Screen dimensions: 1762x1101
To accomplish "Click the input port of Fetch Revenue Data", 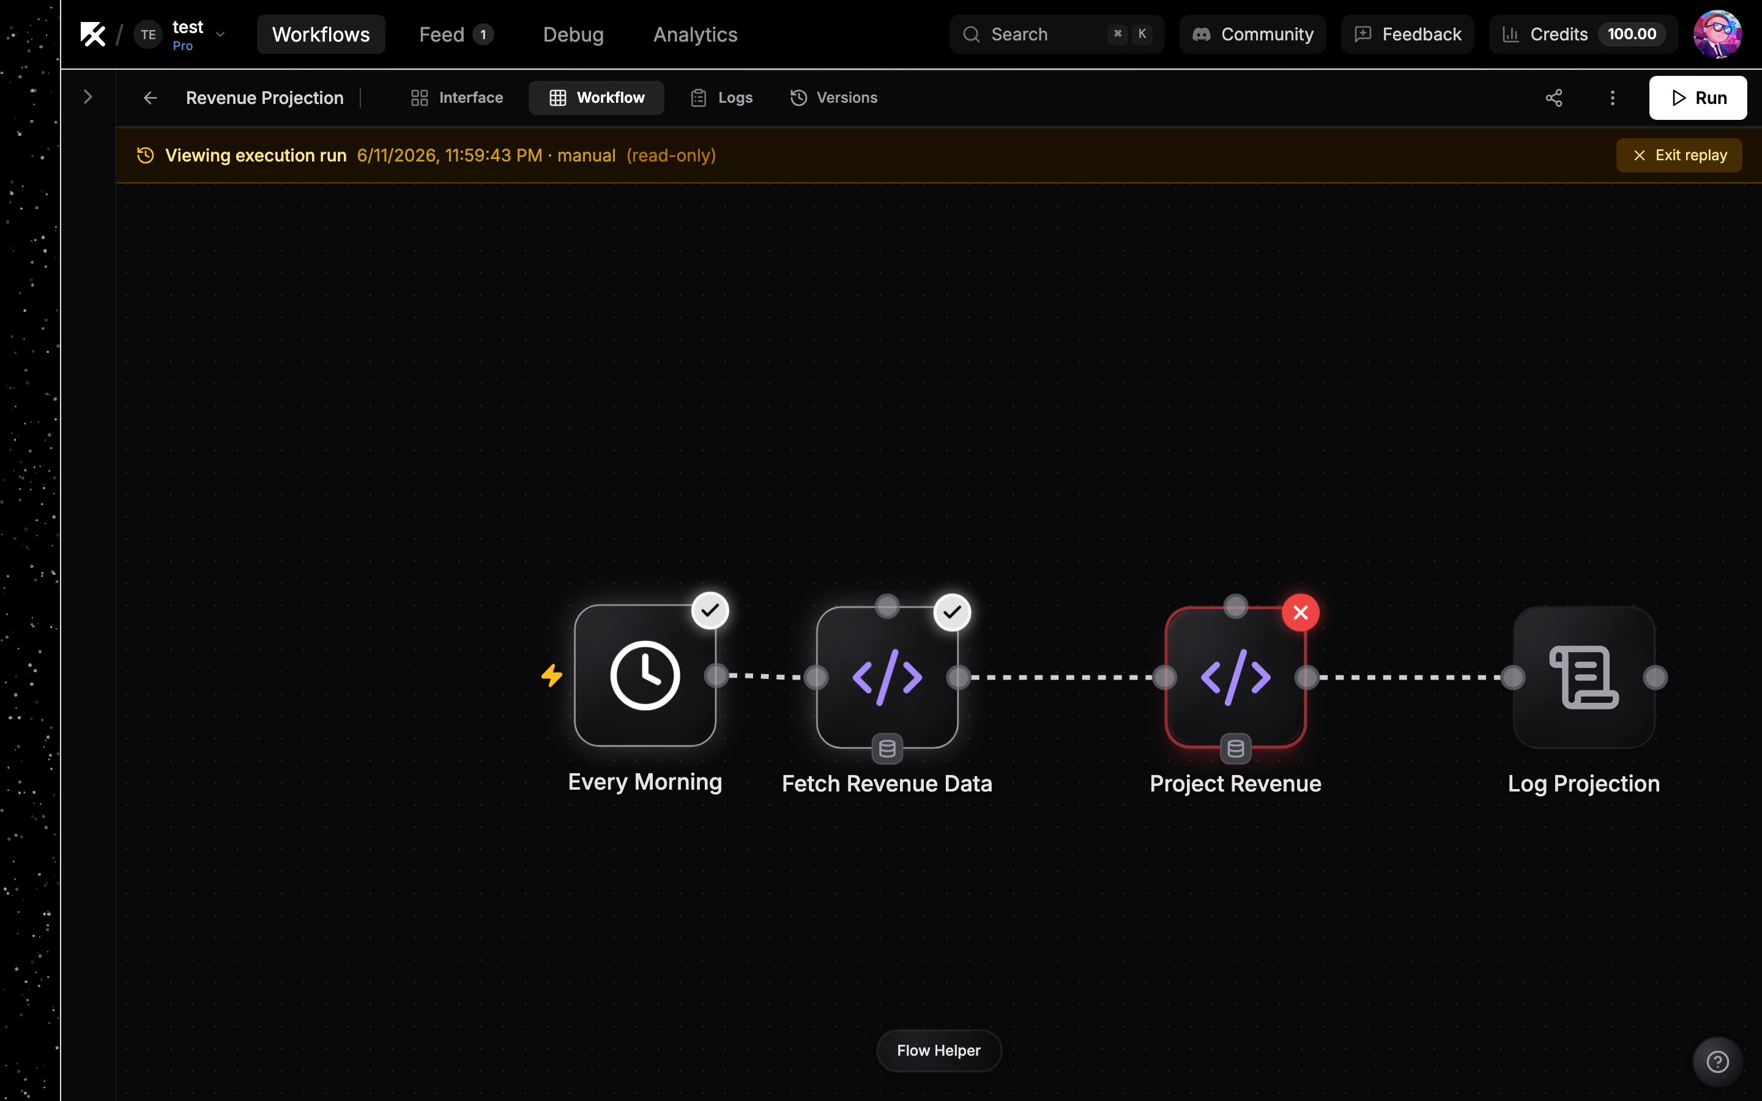I will point(816,677).
